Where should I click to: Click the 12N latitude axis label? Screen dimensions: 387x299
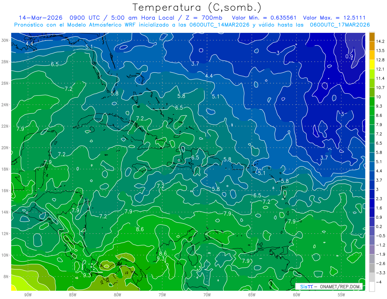pos(5,234)
